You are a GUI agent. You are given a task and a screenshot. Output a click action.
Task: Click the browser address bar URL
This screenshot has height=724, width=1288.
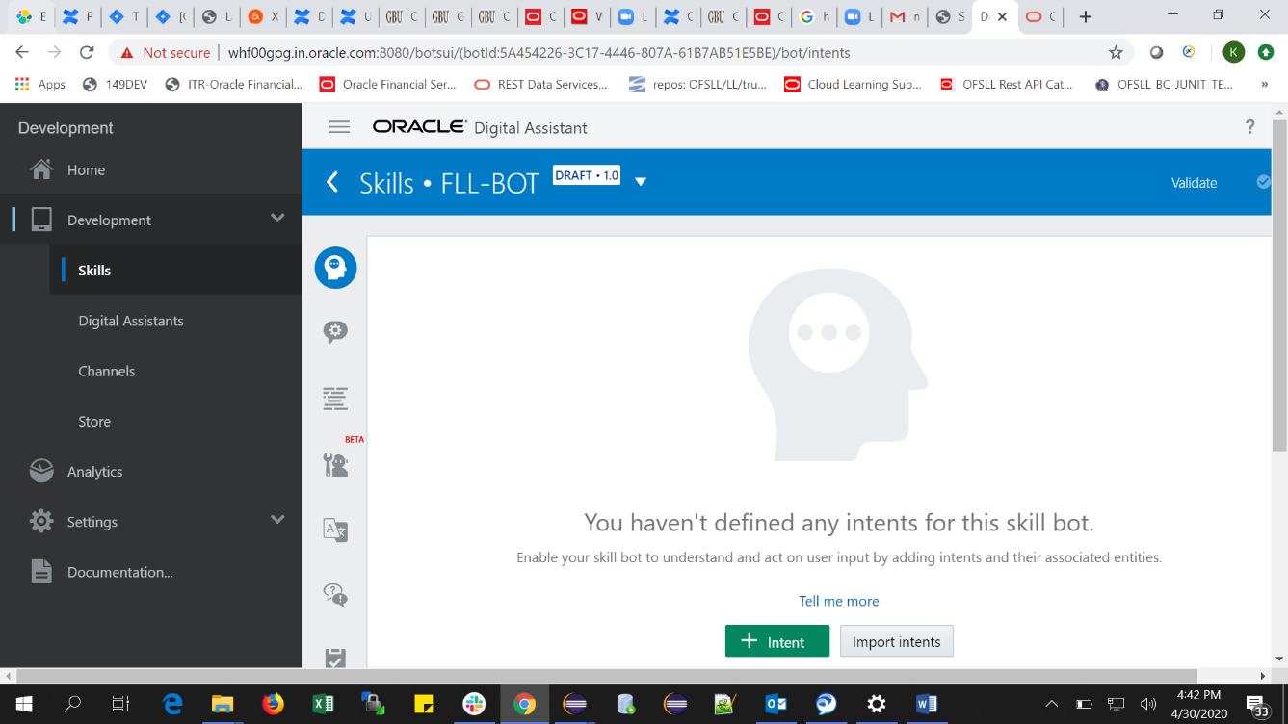539,52
